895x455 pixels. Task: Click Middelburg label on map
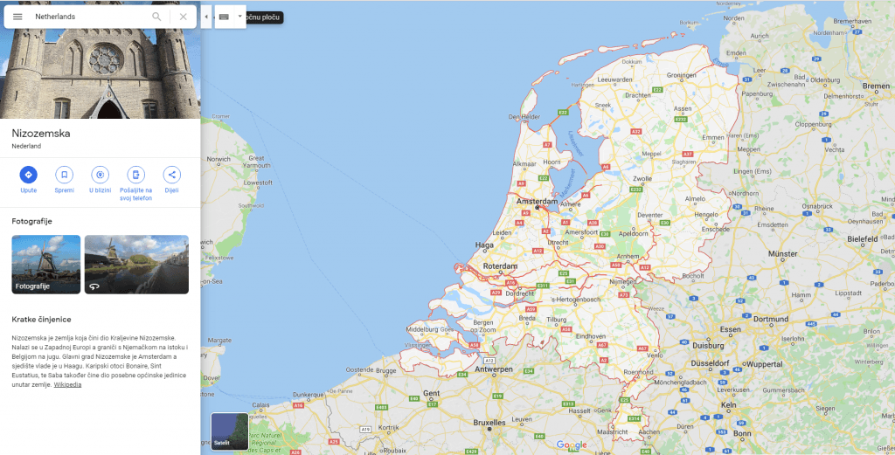pyautogui.click(x=422, y=329)
